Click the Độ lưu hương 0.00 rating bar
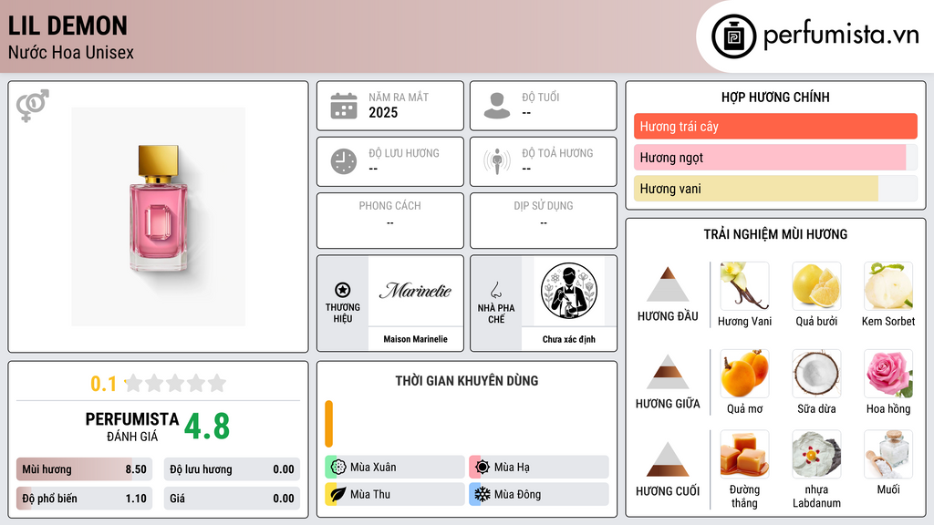The image size is (934, 525). tap(232, 469)
